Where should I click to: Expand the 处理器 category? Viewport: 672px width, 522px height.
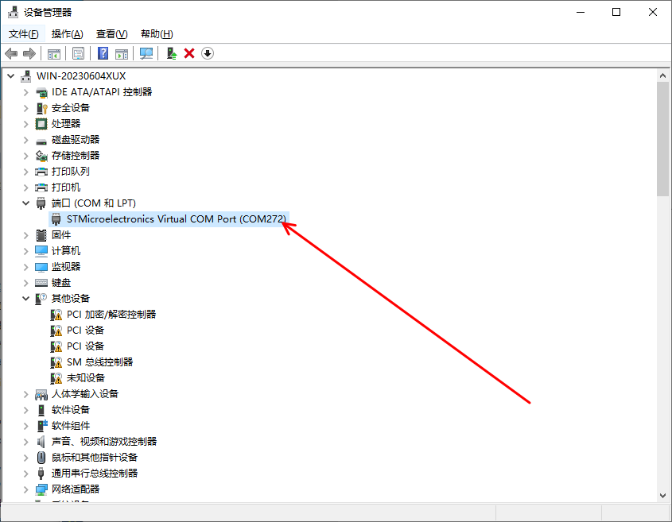click(25, 124)
